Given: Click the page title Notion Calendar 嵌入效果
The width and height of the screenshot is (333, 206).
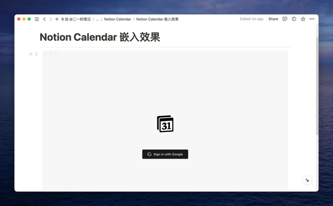Looking at the screenshot, I should [100, 37].
